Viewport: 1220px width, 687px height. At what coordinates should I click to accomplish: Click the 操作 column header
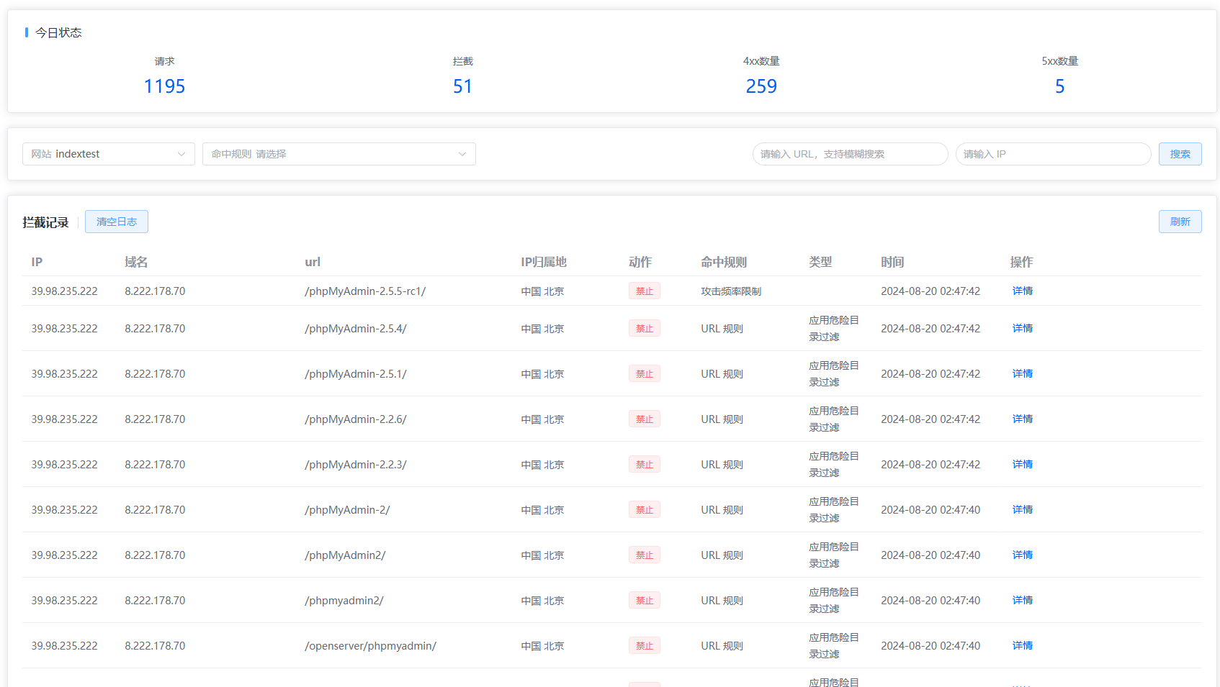[x=1022, y=262]
